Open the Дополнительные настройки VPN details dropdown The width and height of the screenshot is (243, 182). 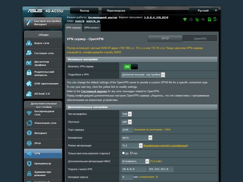click(x=143, y=74)
